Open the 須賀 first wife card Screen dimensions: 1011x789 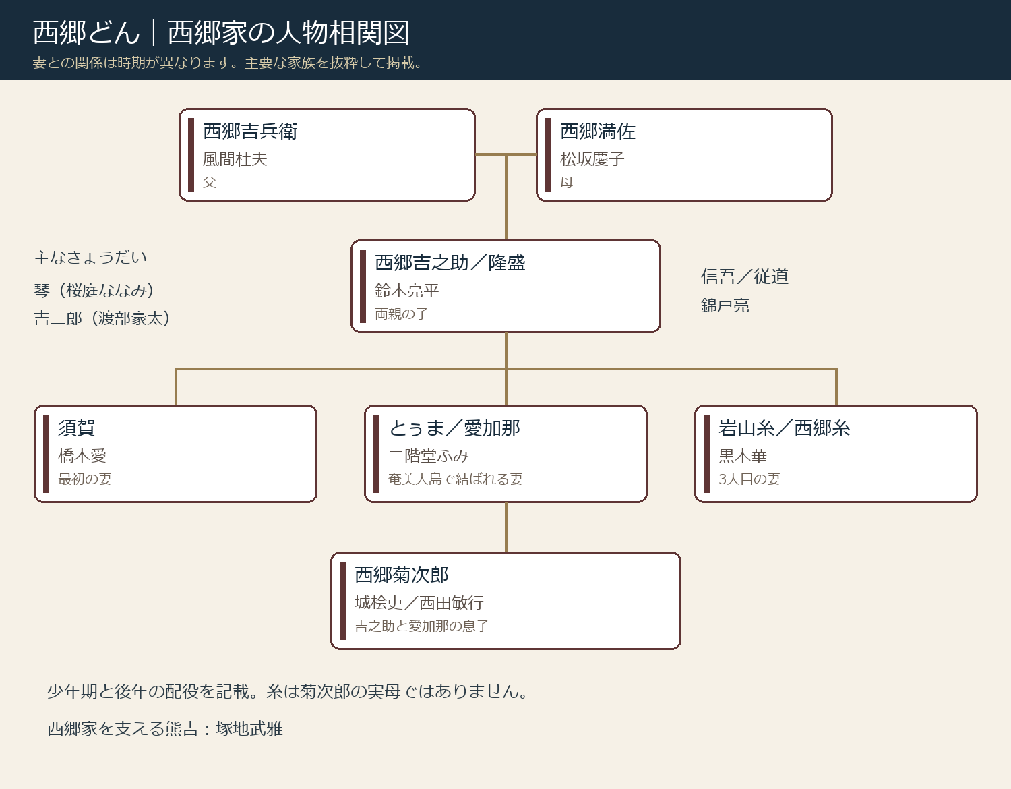(x=175, y=454)
